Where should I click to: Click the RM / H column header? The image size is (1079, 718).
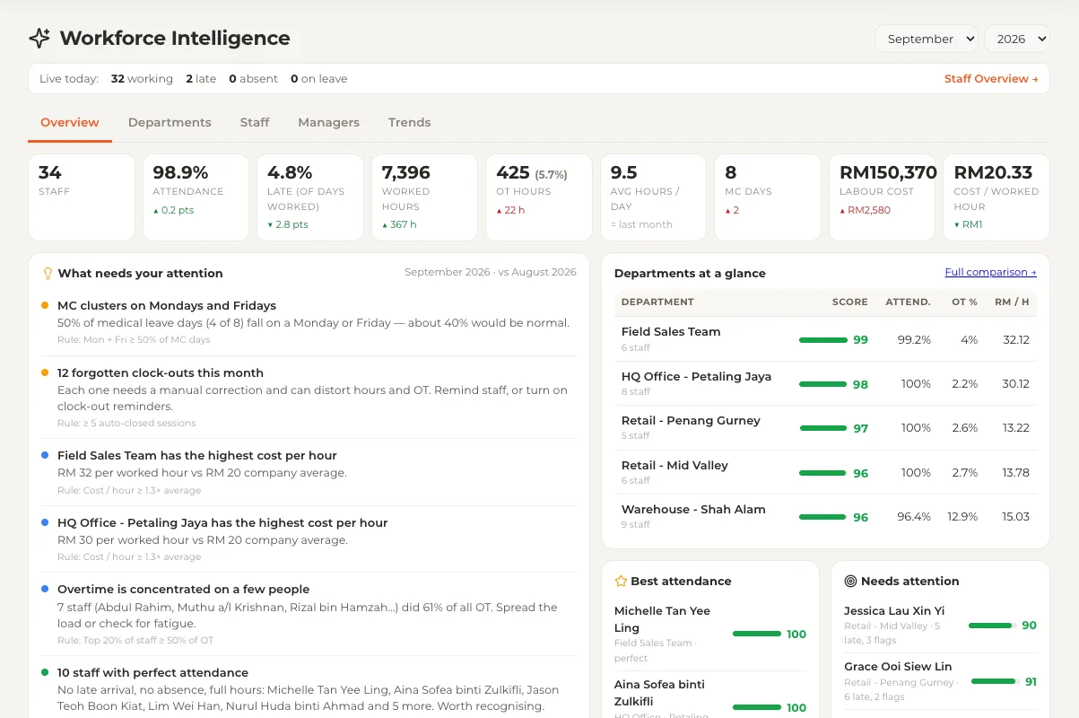point(1012,302)
